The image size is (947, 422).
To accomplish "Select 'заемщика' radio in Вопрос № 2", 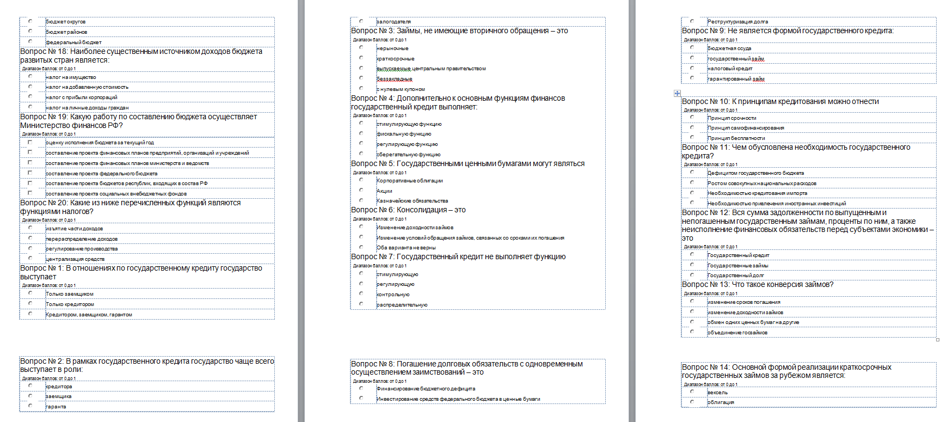I will click(30, 396).
